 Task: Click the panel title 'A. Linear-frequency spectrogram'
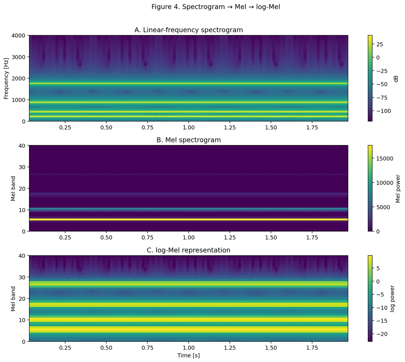[189, 30]
